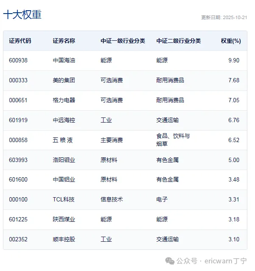Select stock code 600938
This screenshot has width=255, height=271.
[18, 60]
